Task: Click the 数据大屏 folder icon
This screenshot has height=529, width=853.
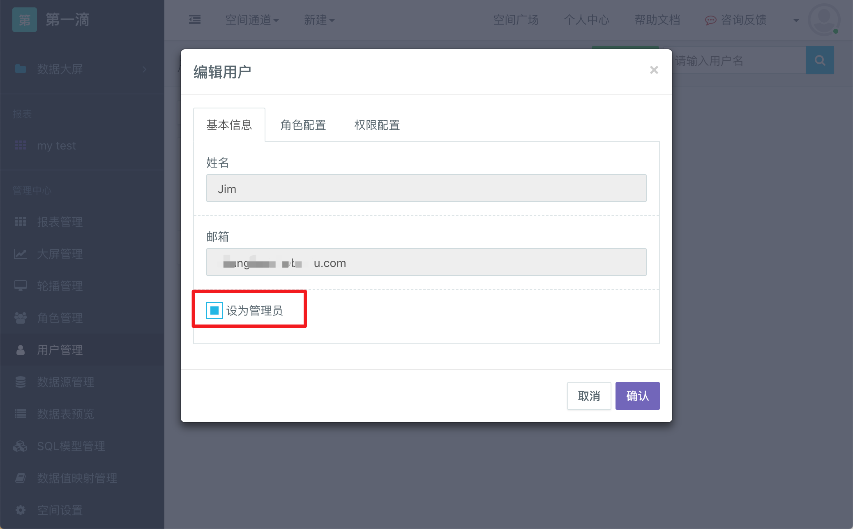Action: [21, 69]
